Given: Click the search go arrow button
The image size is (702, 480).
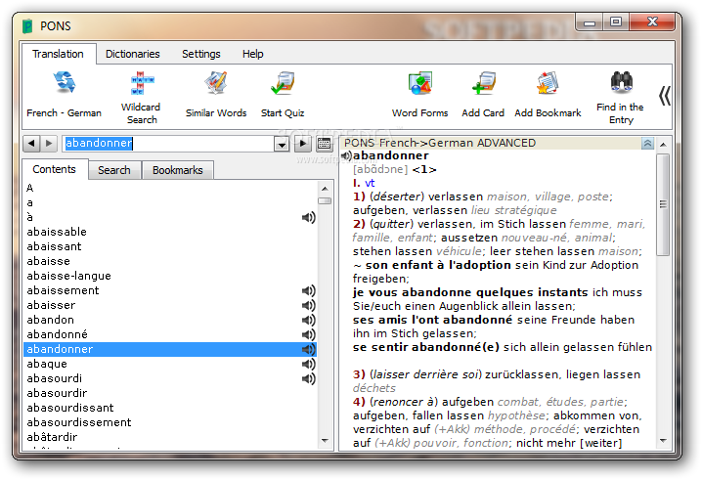Looking at the screenshot, I should (x=303, y=144).
